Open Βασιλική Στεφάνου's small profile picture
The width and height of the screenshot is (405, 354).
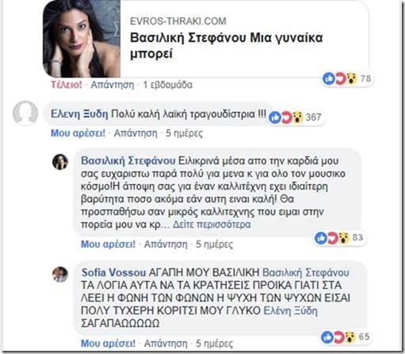coord(60,162)
